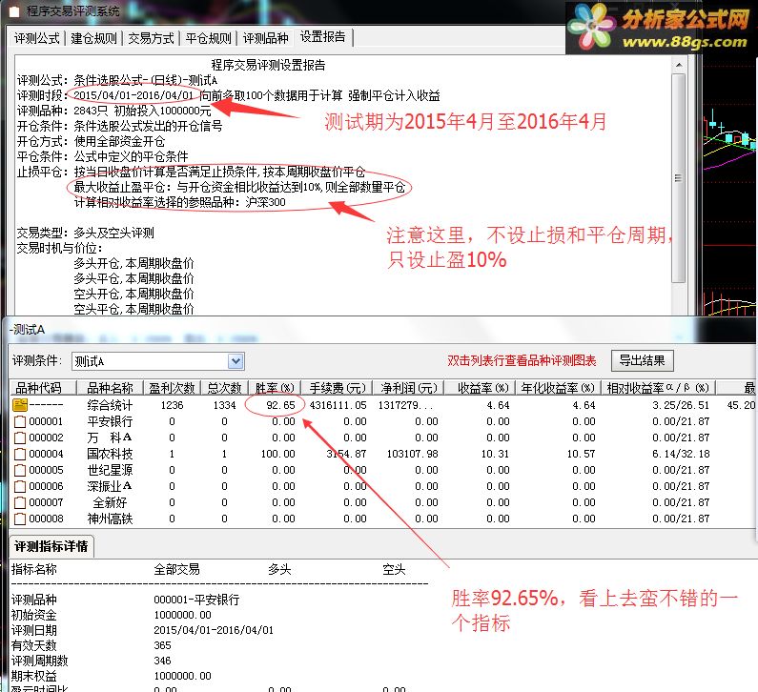758x692 pixels.
Task: Select the 神州高铁 row name
Action: [110, 519]
